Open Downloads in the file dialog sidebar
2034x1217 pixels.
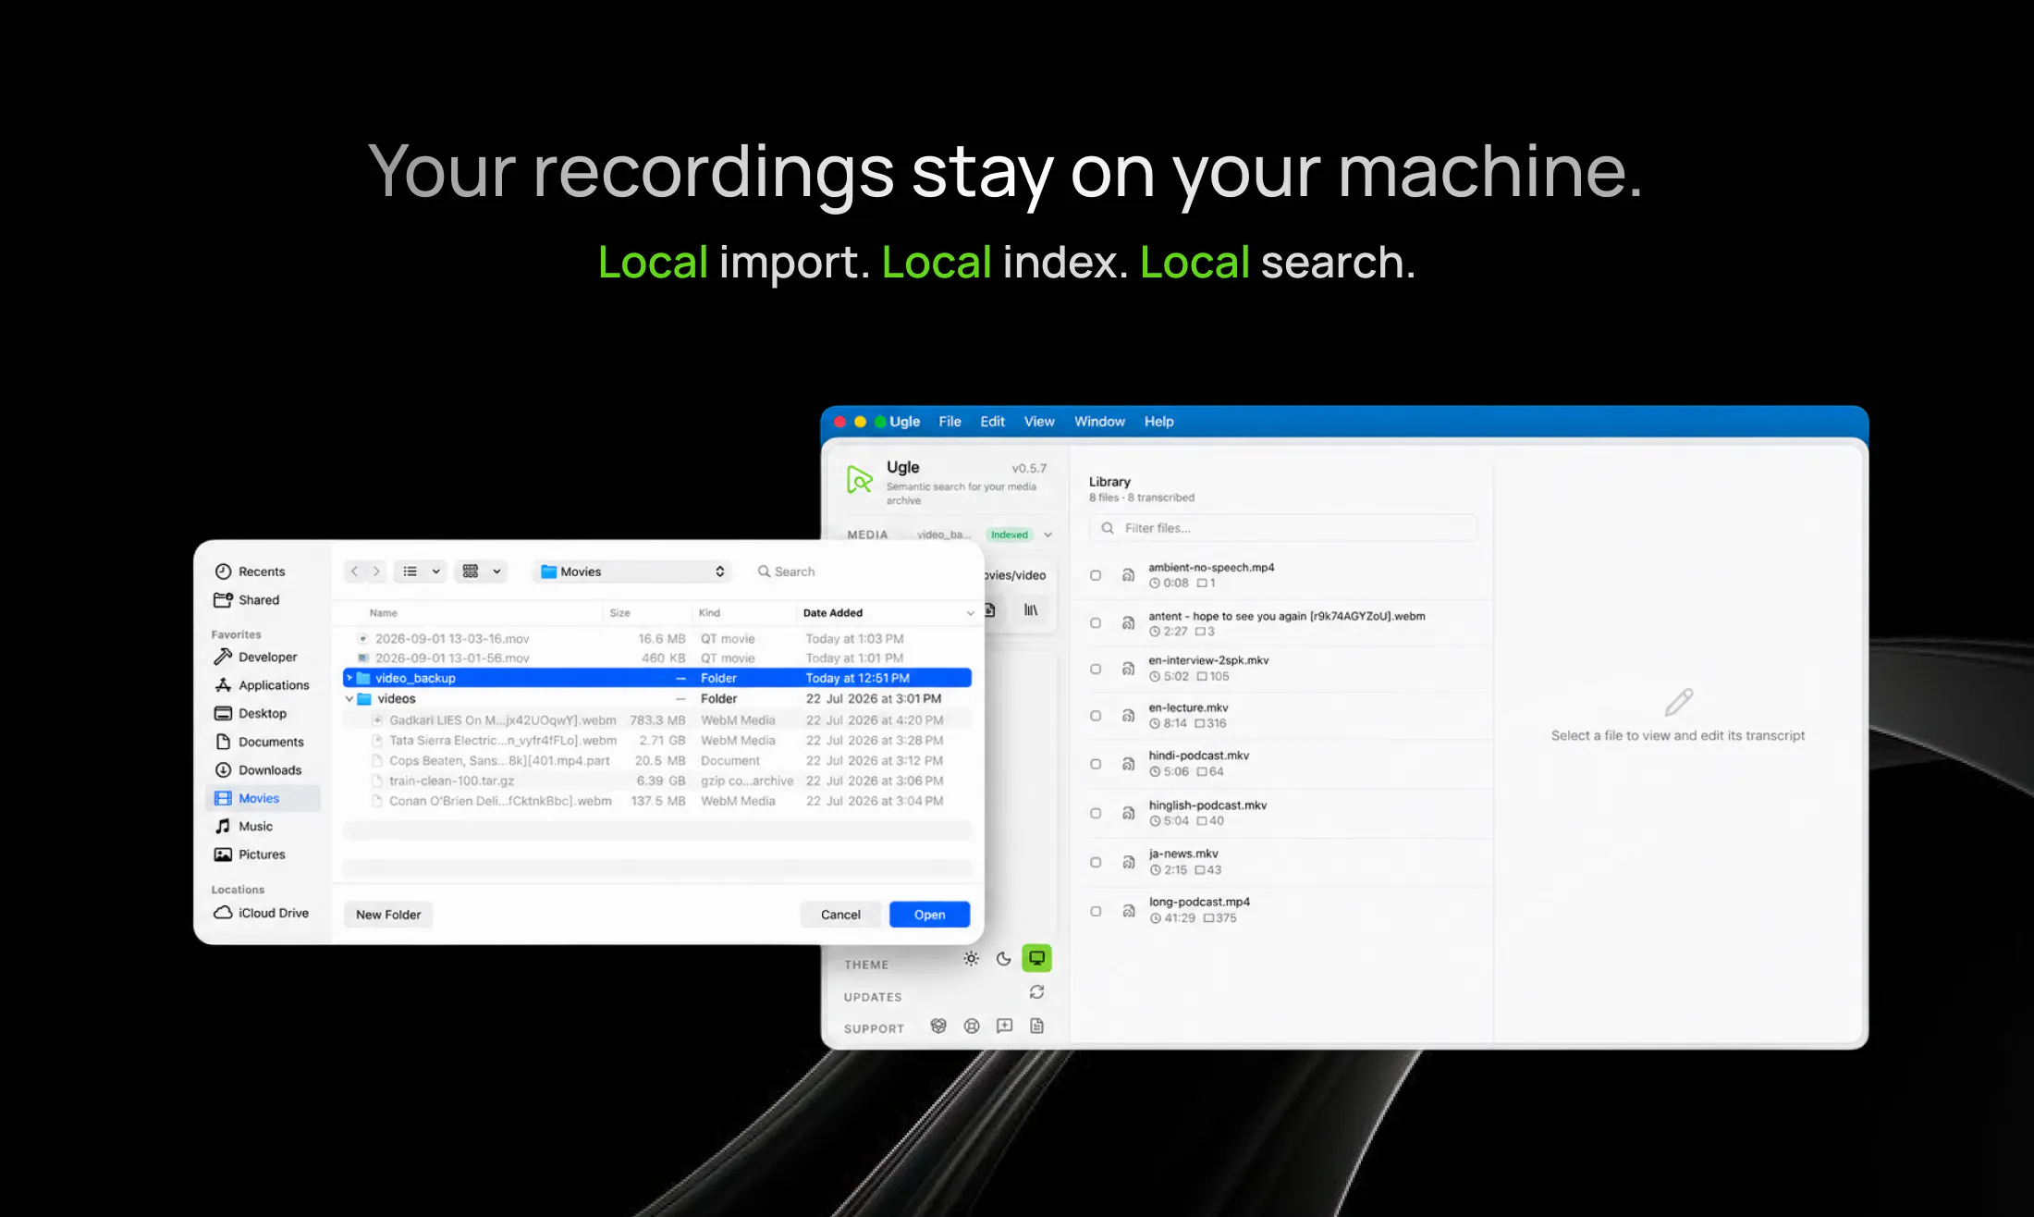(258, 769)
